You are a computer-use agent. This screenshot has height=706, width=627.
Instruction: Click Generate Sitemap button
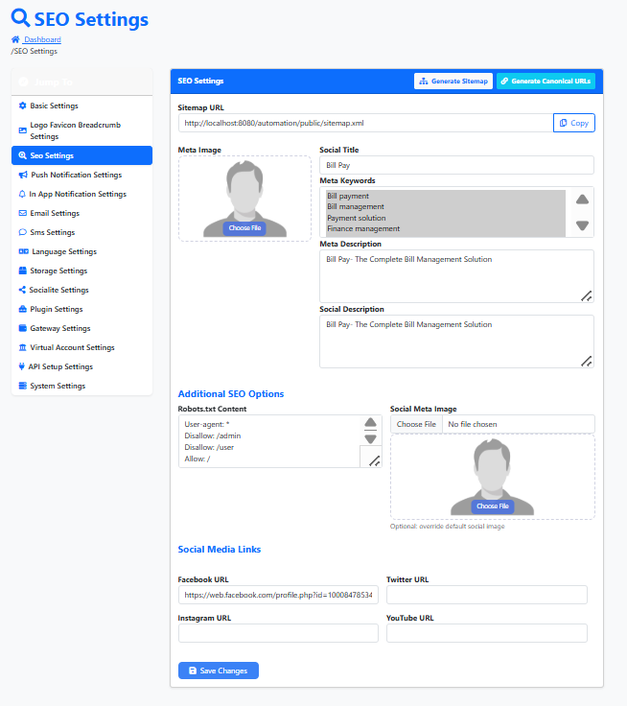point(453,81)
